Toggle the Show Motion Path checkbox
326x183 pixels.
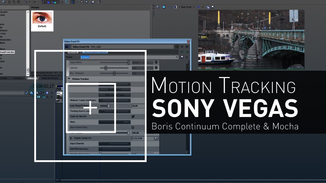133,127
